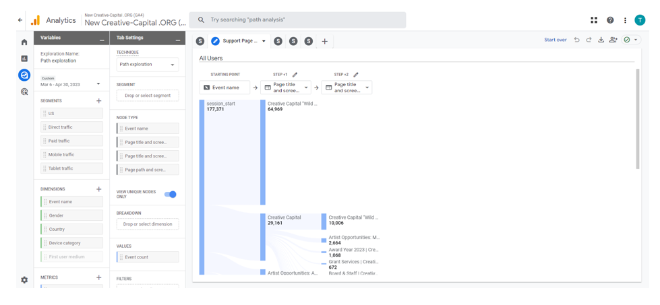Open the data quality status dropdown
Image resolution: width=660 pixels, height=305 pixels.
click(632, 40)
